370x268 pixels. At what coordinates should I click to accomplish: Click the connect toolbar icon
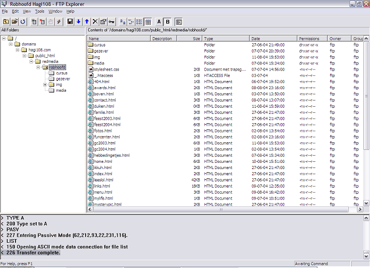coord(34,22)
